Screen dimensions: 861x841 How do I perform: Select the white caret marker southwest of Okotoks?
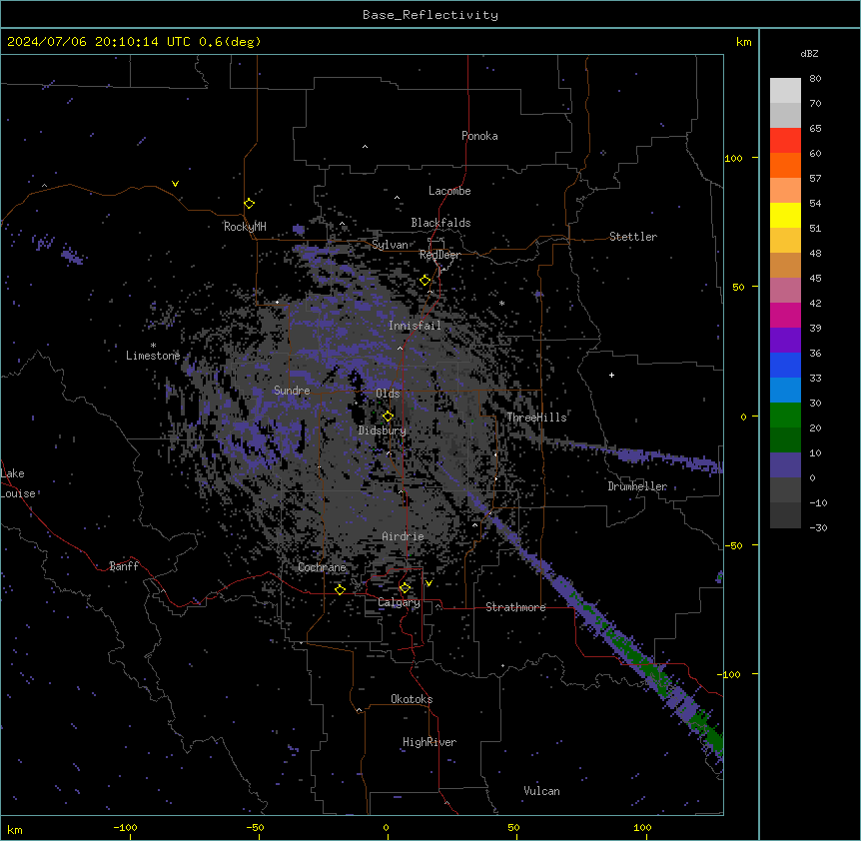pyautogui.click(x=359, y=710)
